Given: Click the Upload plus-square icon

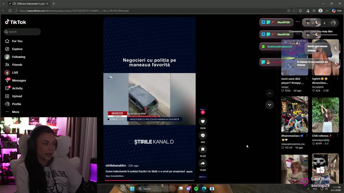Looking at the screenshot, I should (x=7, y=96).
